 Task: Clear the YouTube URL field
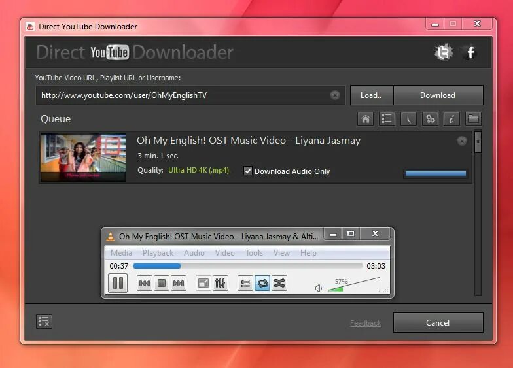coord(335,95)
